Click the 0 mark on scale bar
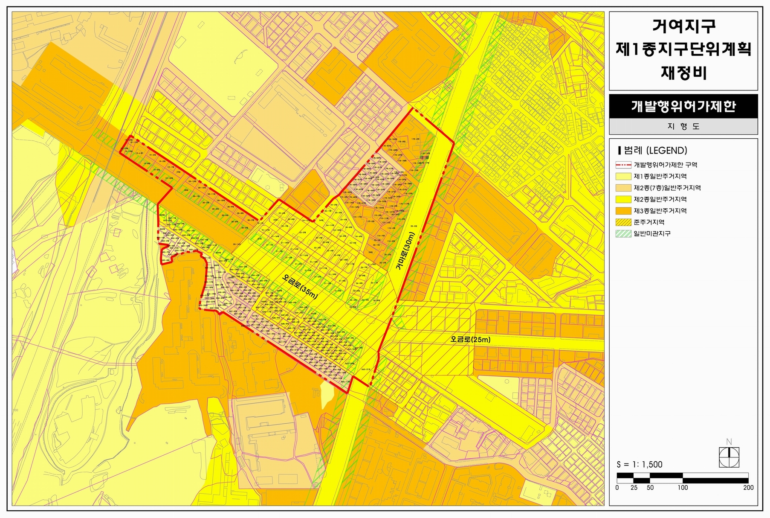770x518 pixels. coord(617,488)
